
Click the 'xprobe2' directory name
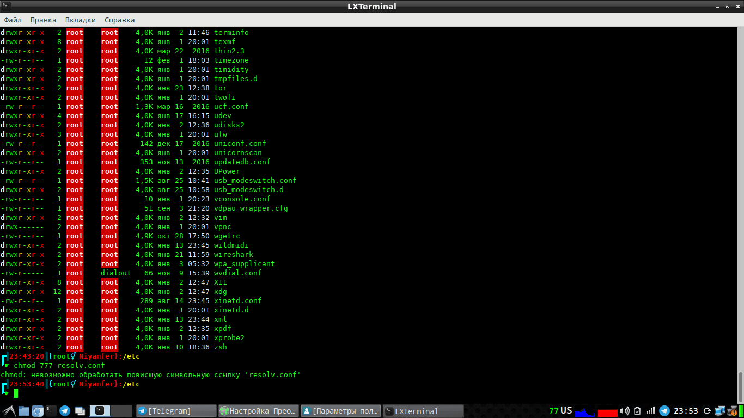pos(229,337)
